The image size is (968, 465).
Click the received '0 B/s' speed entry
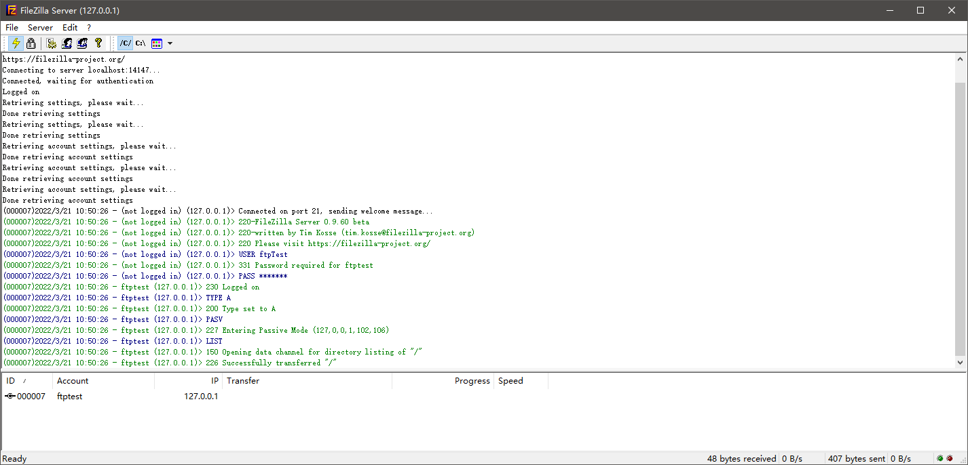793,459
